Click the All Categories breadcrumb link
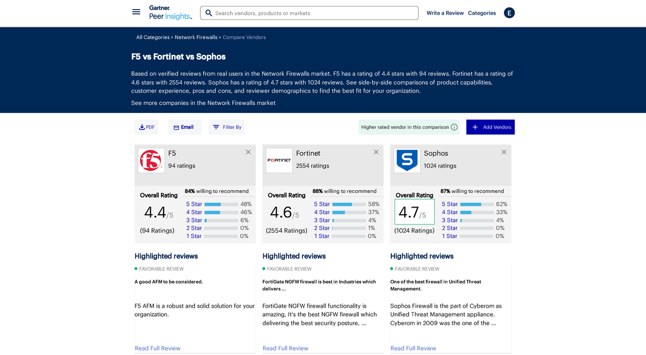The width and height of the screenshot is (646, 355). tap(153, 37)
